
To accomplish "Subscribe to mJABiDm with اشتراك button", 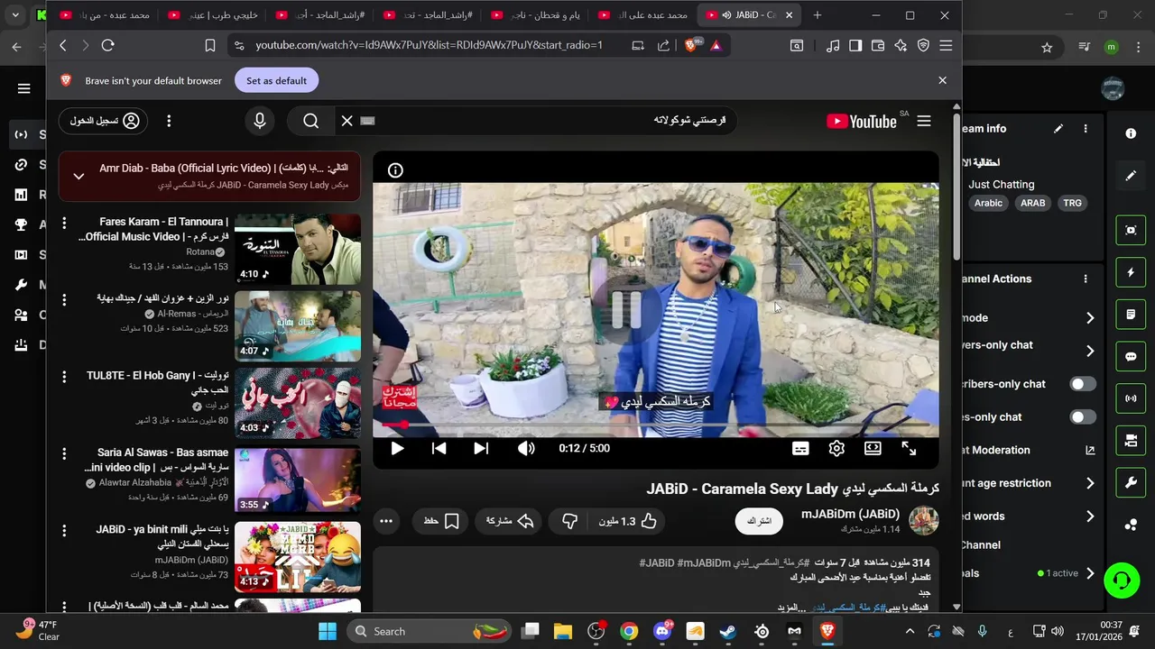I will pos(759,521).
